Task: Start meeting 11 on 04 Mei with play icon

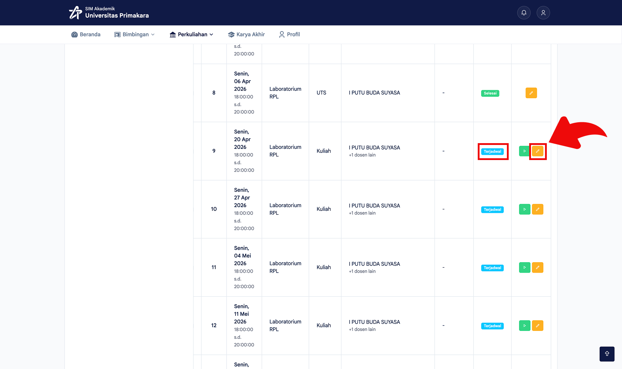Action: [x=525, y=268]
